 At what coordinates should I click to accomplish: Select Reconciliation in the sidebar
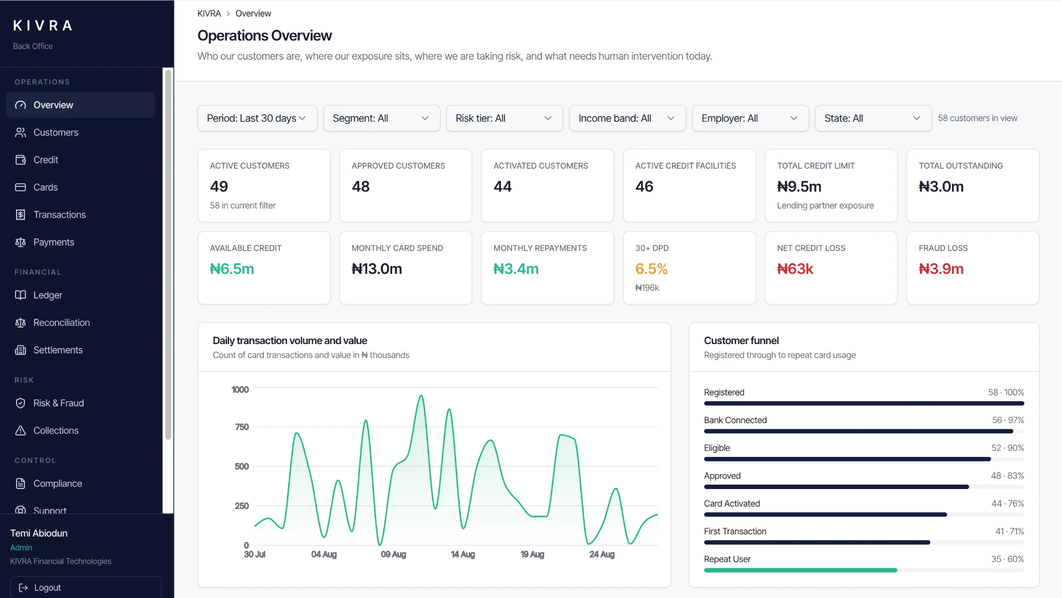[80, 323]
